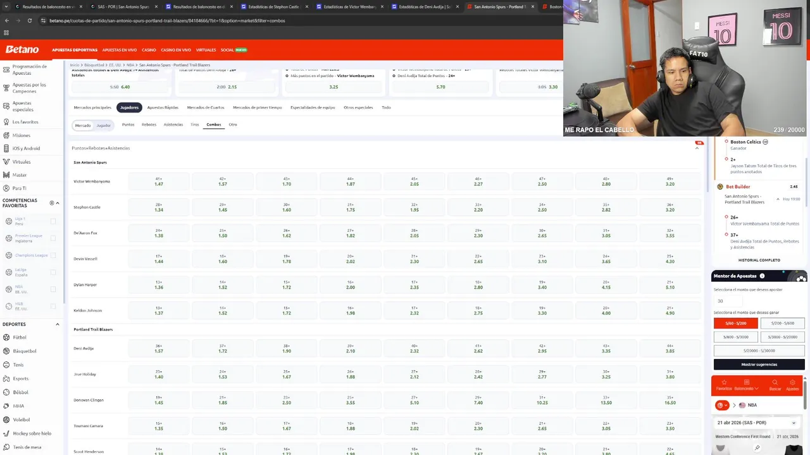Select Asistencias filter tab
The height and width of the screenshot is (455, 810).
pos(173,124)
